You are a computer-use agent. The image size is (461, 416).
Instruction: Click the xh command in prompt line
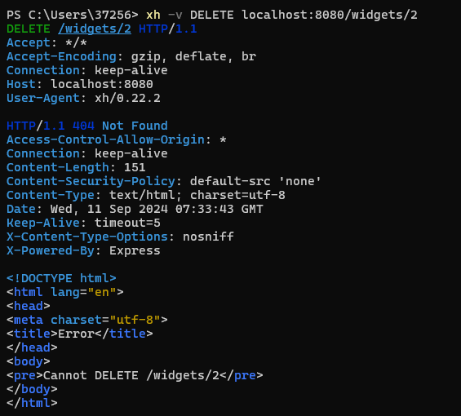(x=153, y=15)
